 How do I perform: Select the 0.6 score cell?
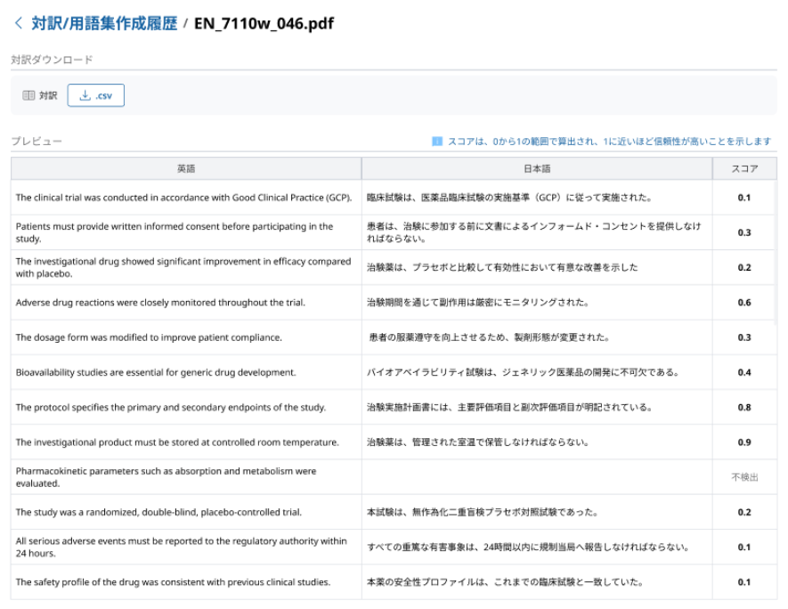click(x=744, y=303)
